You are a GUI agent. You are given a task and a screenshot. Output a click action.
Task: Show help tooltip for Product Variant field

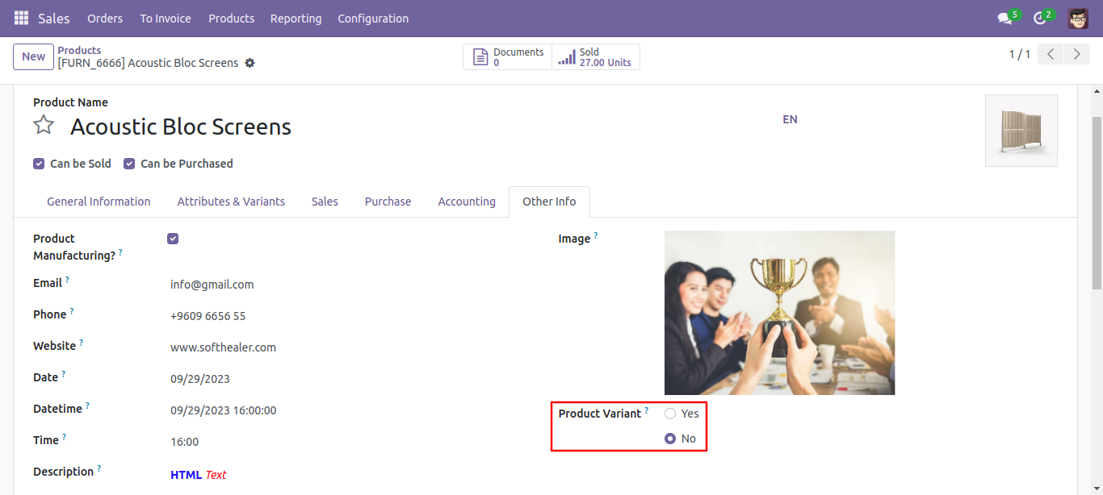[646, 410]
